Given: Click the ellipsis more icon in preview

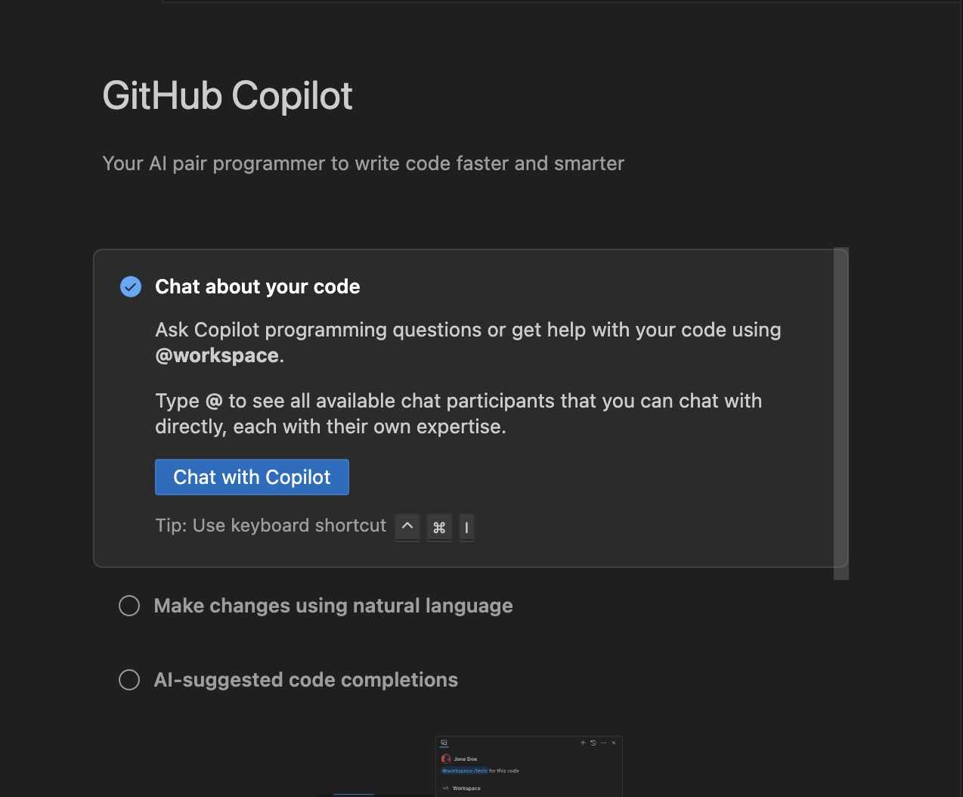Looking at the screenshot, I should click(x=603, y=743).
